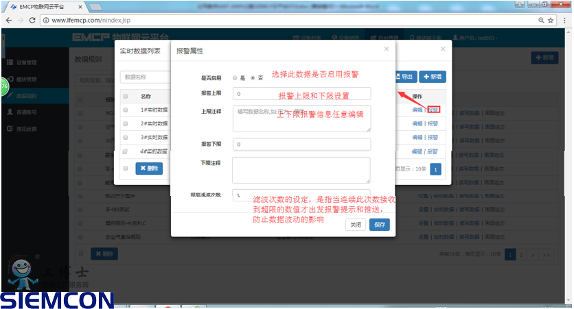Screen dimensions: 574x309
Task: Check the box for the 多485测试 rule
Action: [x=80, y=210]
